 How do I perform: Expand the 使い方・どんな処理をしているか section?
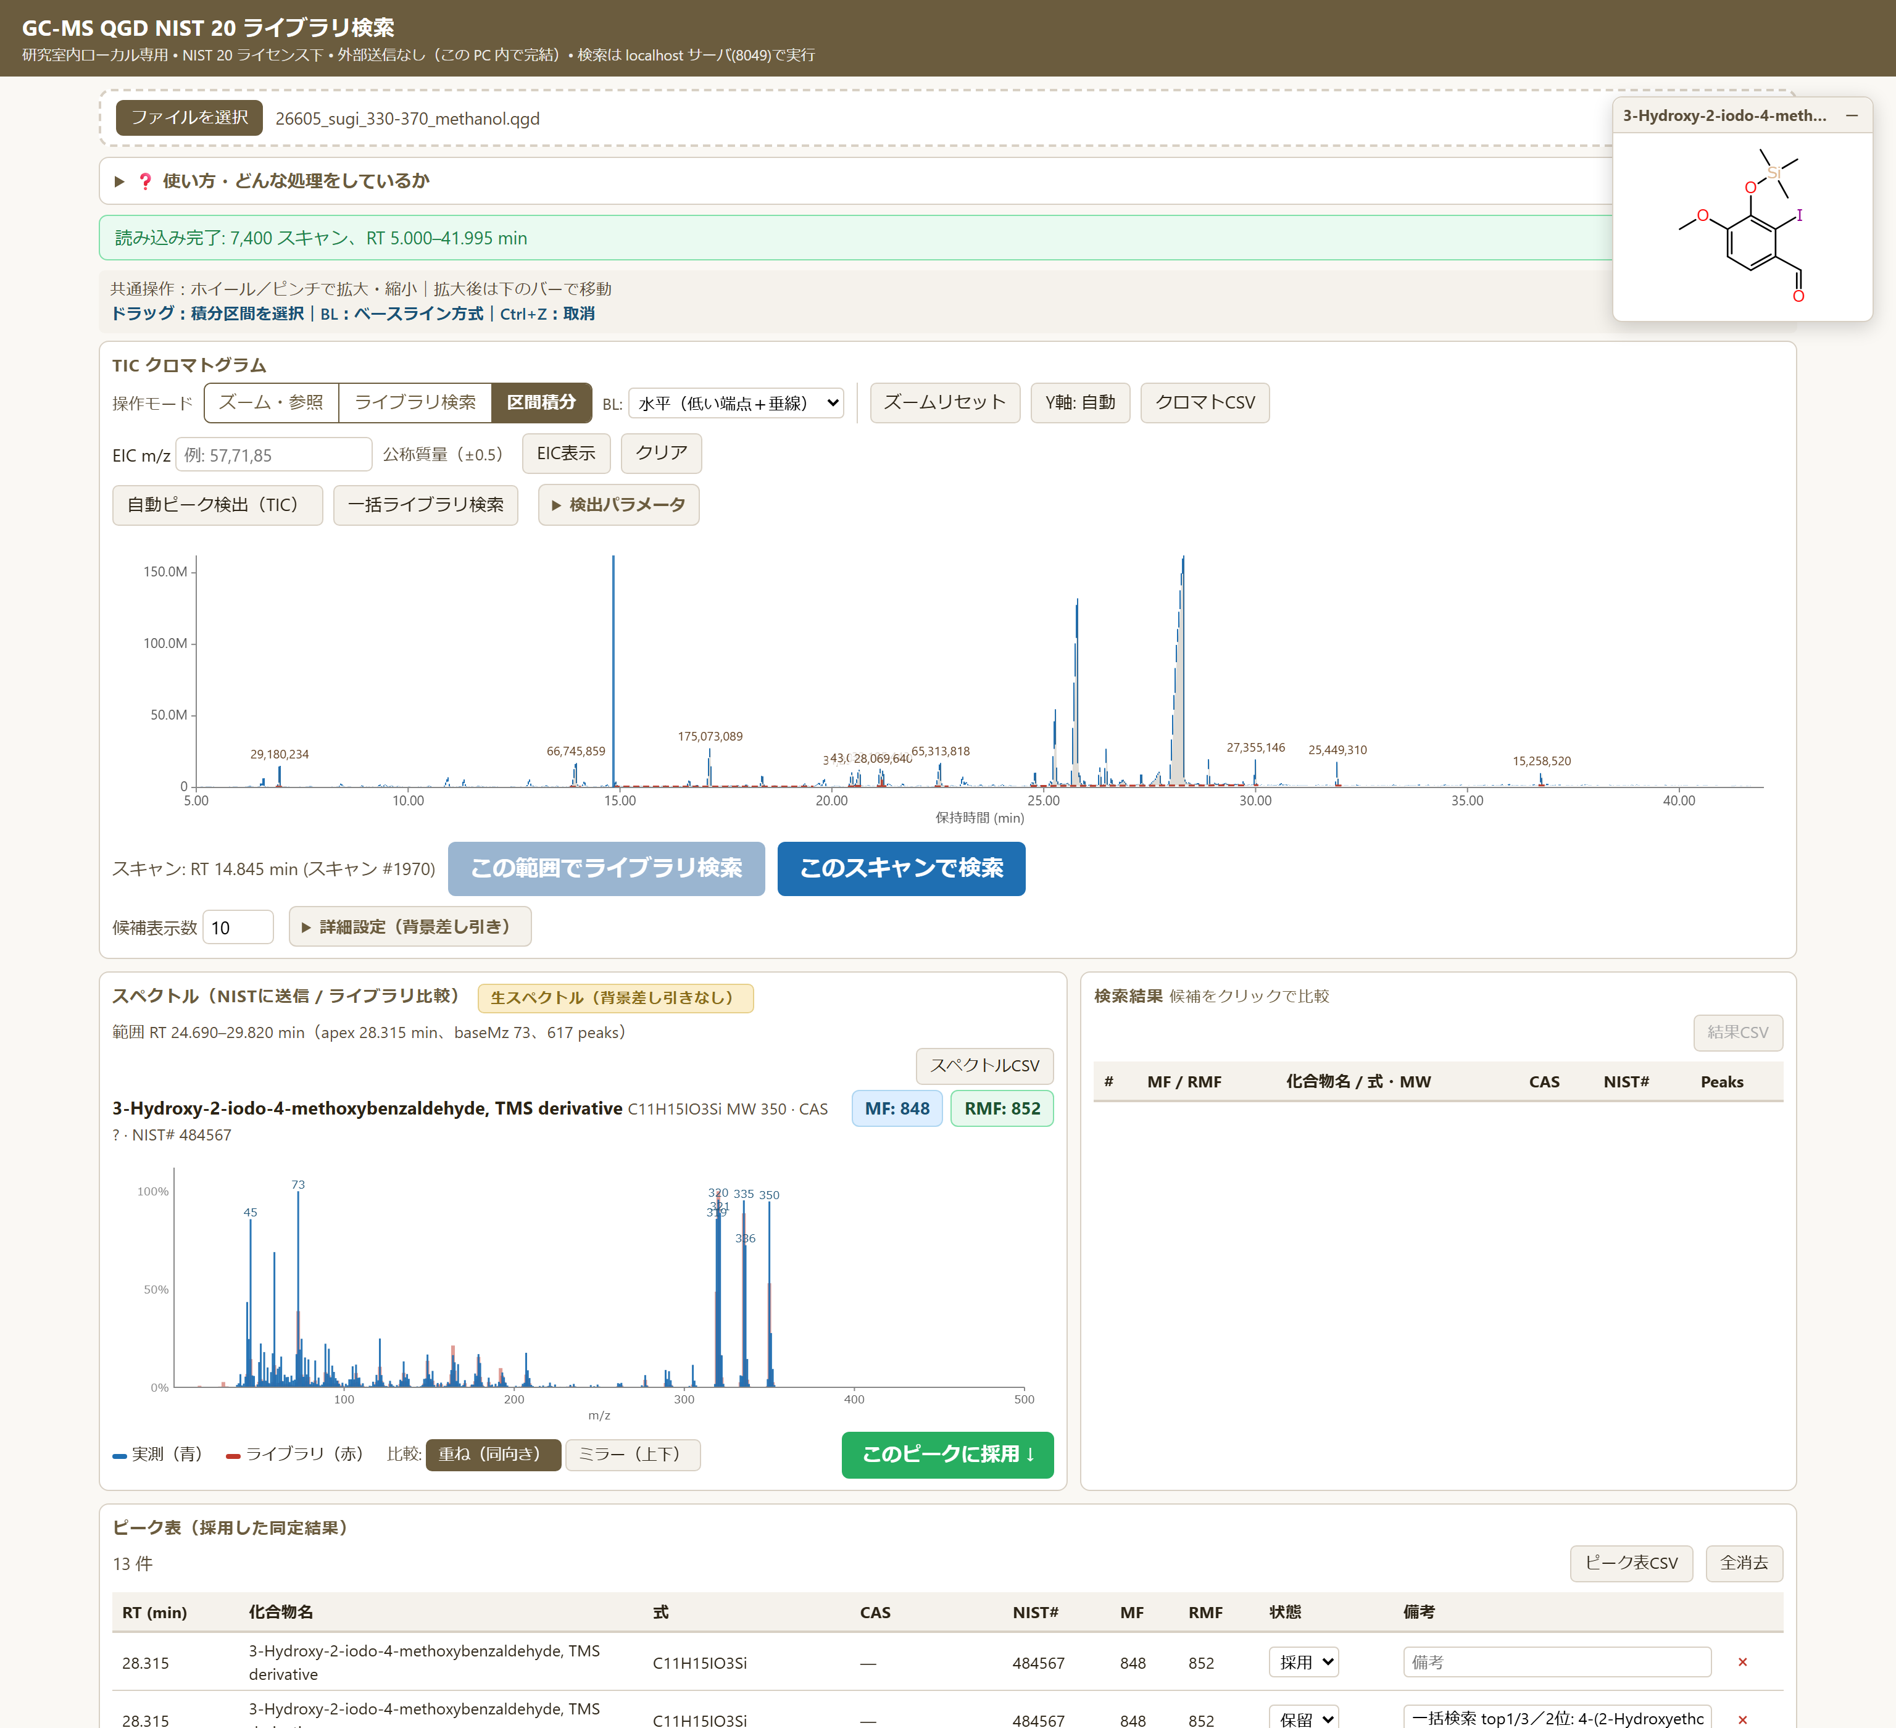271,180
